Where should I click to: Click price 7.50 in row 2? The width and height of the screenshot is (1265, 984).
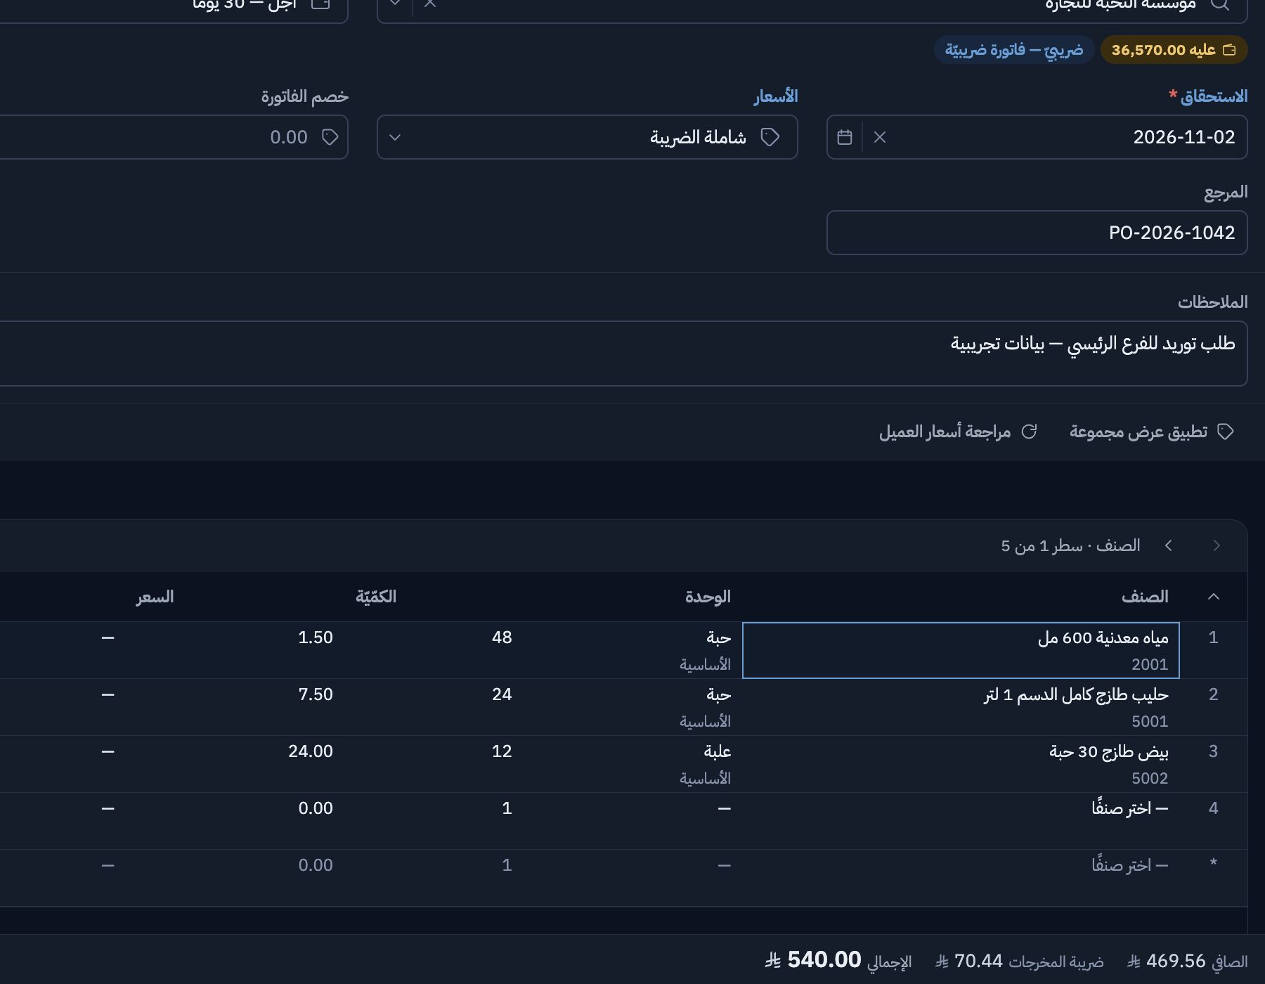tap(316, 694)
